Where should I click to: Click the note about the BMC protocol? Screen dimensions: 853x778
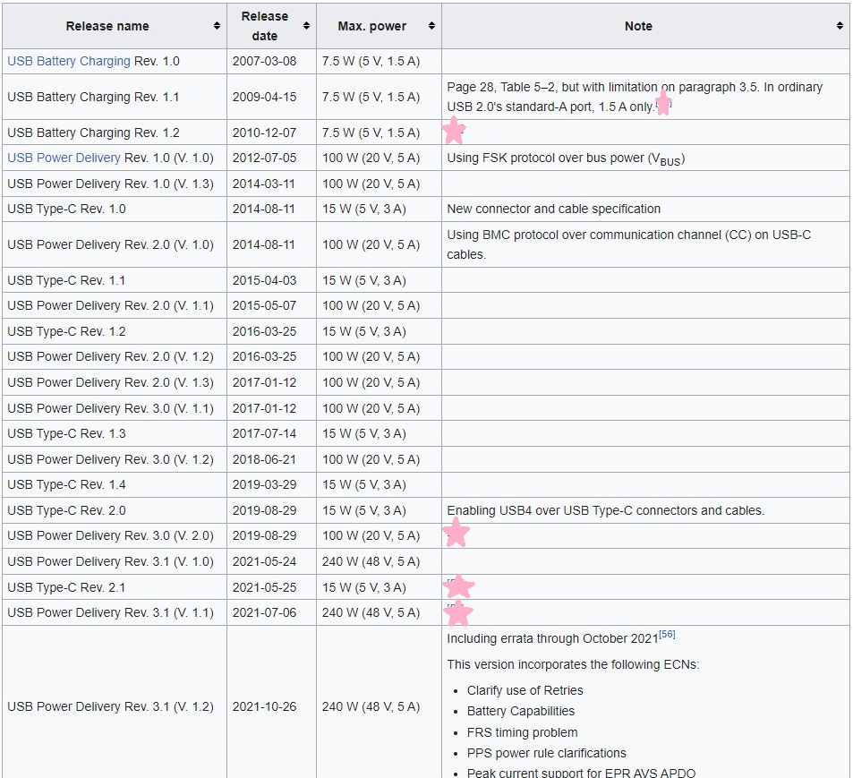629,244
